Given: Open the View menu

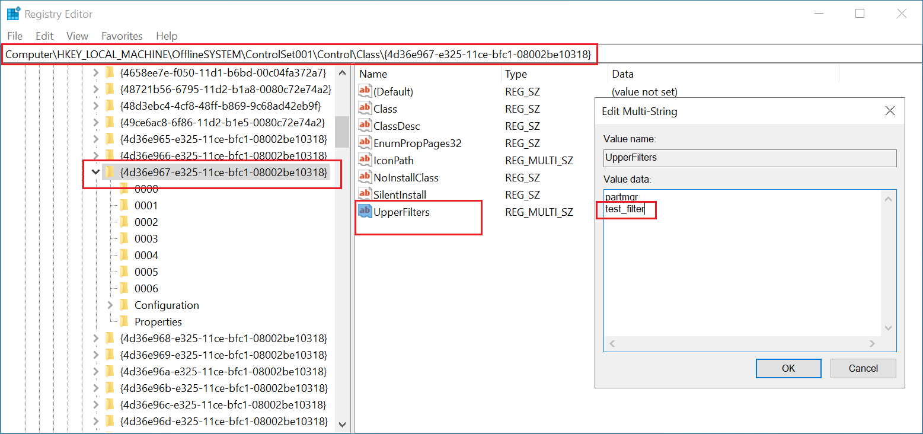Looking at the screenshot, I should click(77, 36).
